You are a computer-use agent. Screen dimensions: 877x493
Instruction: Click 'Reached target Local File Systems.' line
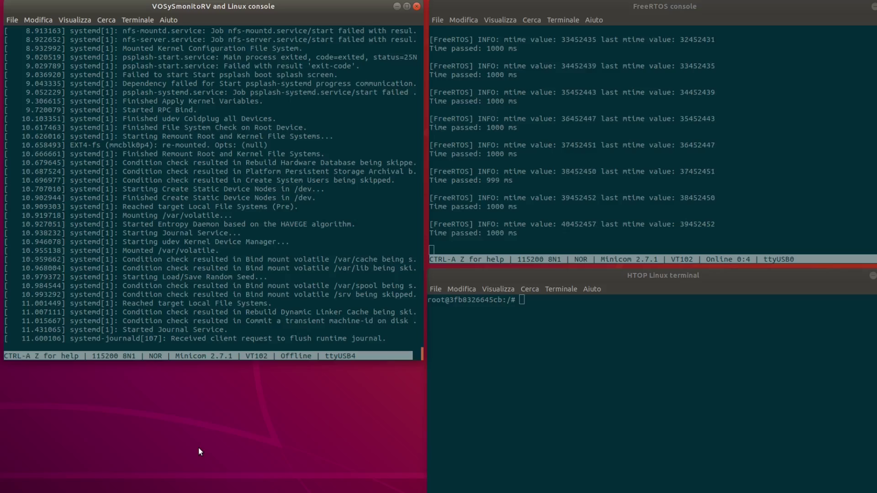[x=137, y=303]
